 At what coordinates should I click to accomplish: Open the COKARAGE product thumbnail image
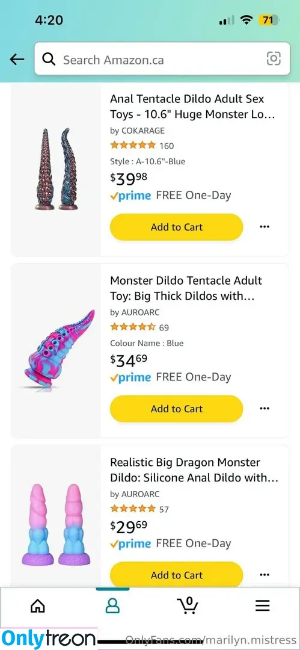tap(56, 170)
